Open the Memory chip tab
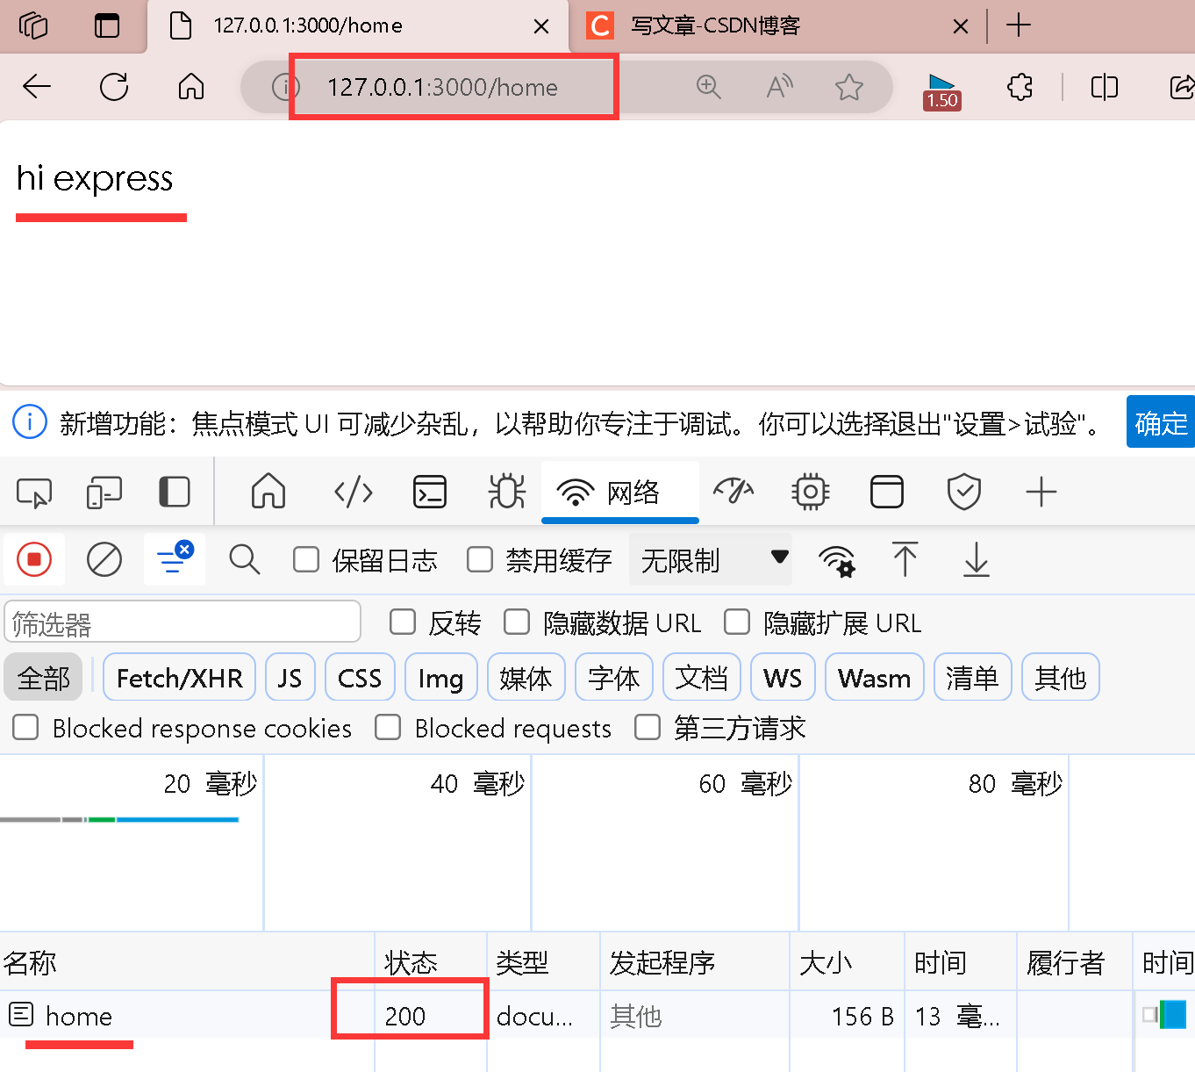This screenshot has width=1195, height=1072. coord(810,492)
